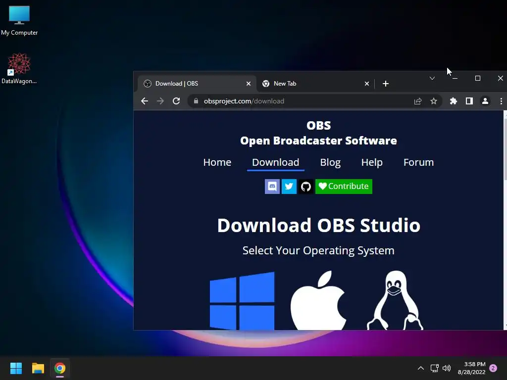This screenshot has width=507, height=380.
Task: Expand the tab search chevron
Action: pyautogui.click(x=432, y=78)
